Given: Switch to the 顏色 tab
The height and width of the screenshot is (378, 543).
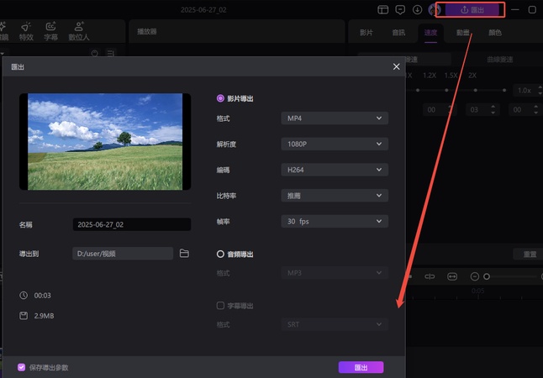Looking at the screenshot, I should pos(494,33).
